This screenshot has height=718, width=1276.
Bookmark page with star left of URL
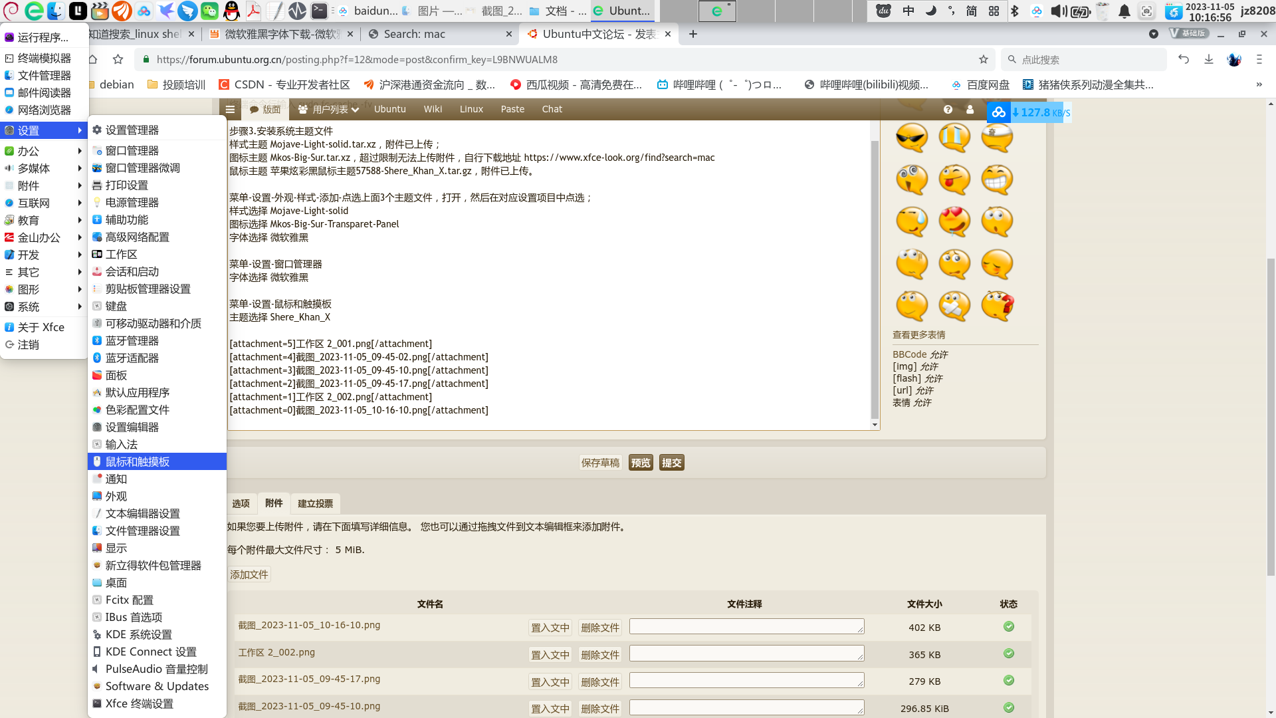tap(118, 59)
